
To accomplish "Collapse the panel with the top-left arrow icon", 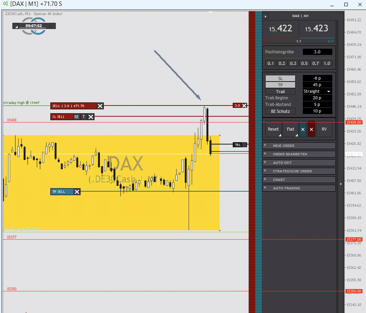I will pos(265,16).
